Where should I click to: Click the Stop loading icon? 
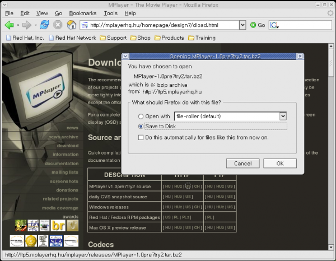(58, 25)
